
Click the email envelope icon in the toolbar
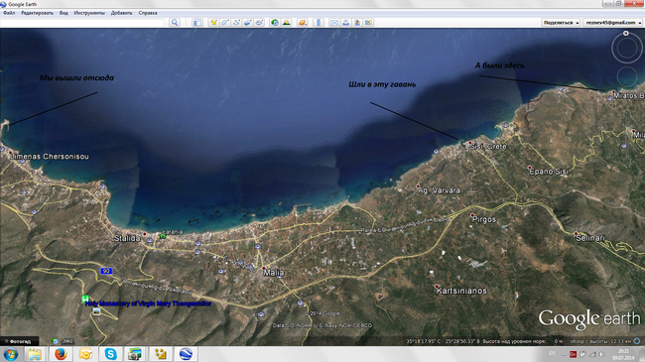click(334, 23)
